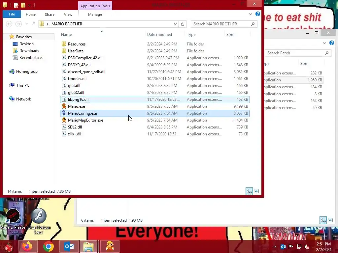Open recent locations dropdown arrow
The height and width of the screenshot is (253, 338).
click(x=26, y=24)
